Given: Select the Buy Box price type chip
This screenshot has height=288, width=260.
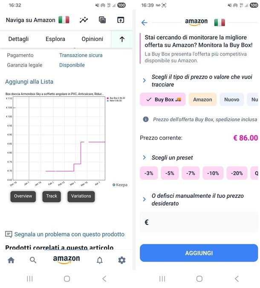Looking at the screenshot, I should tap(162, 99).
